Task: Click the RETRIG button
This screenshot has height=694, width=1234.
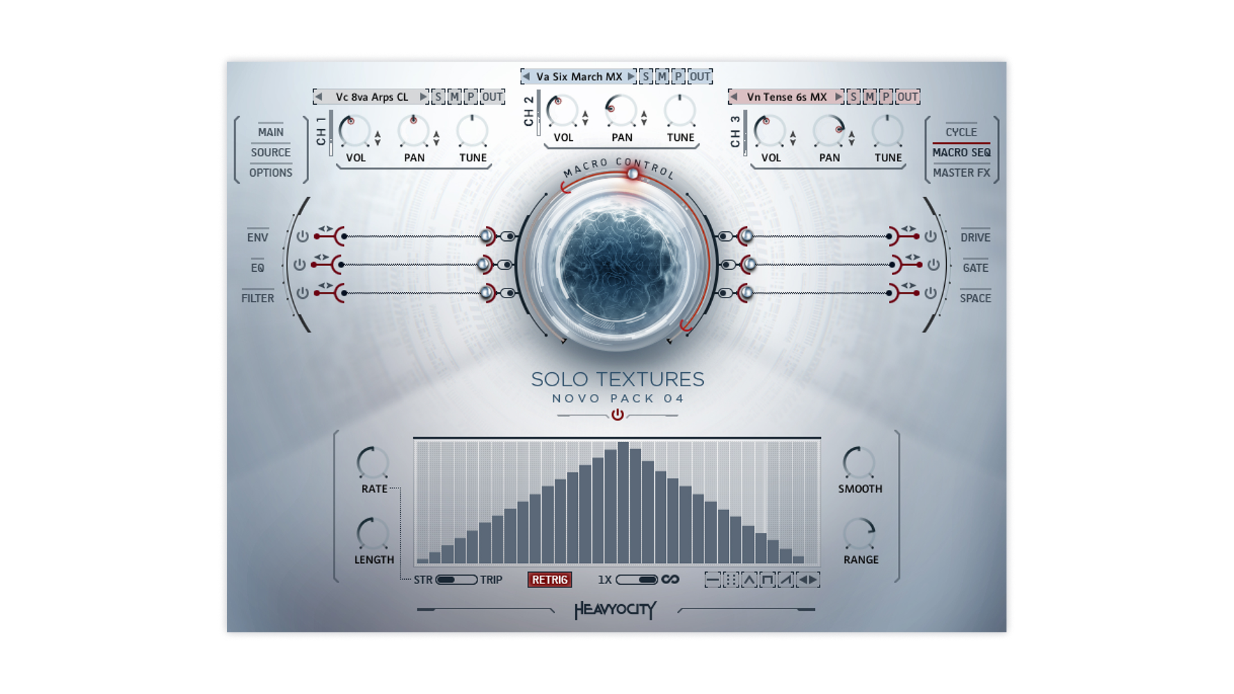Action: pyautogui.click(x=550, y=580)
